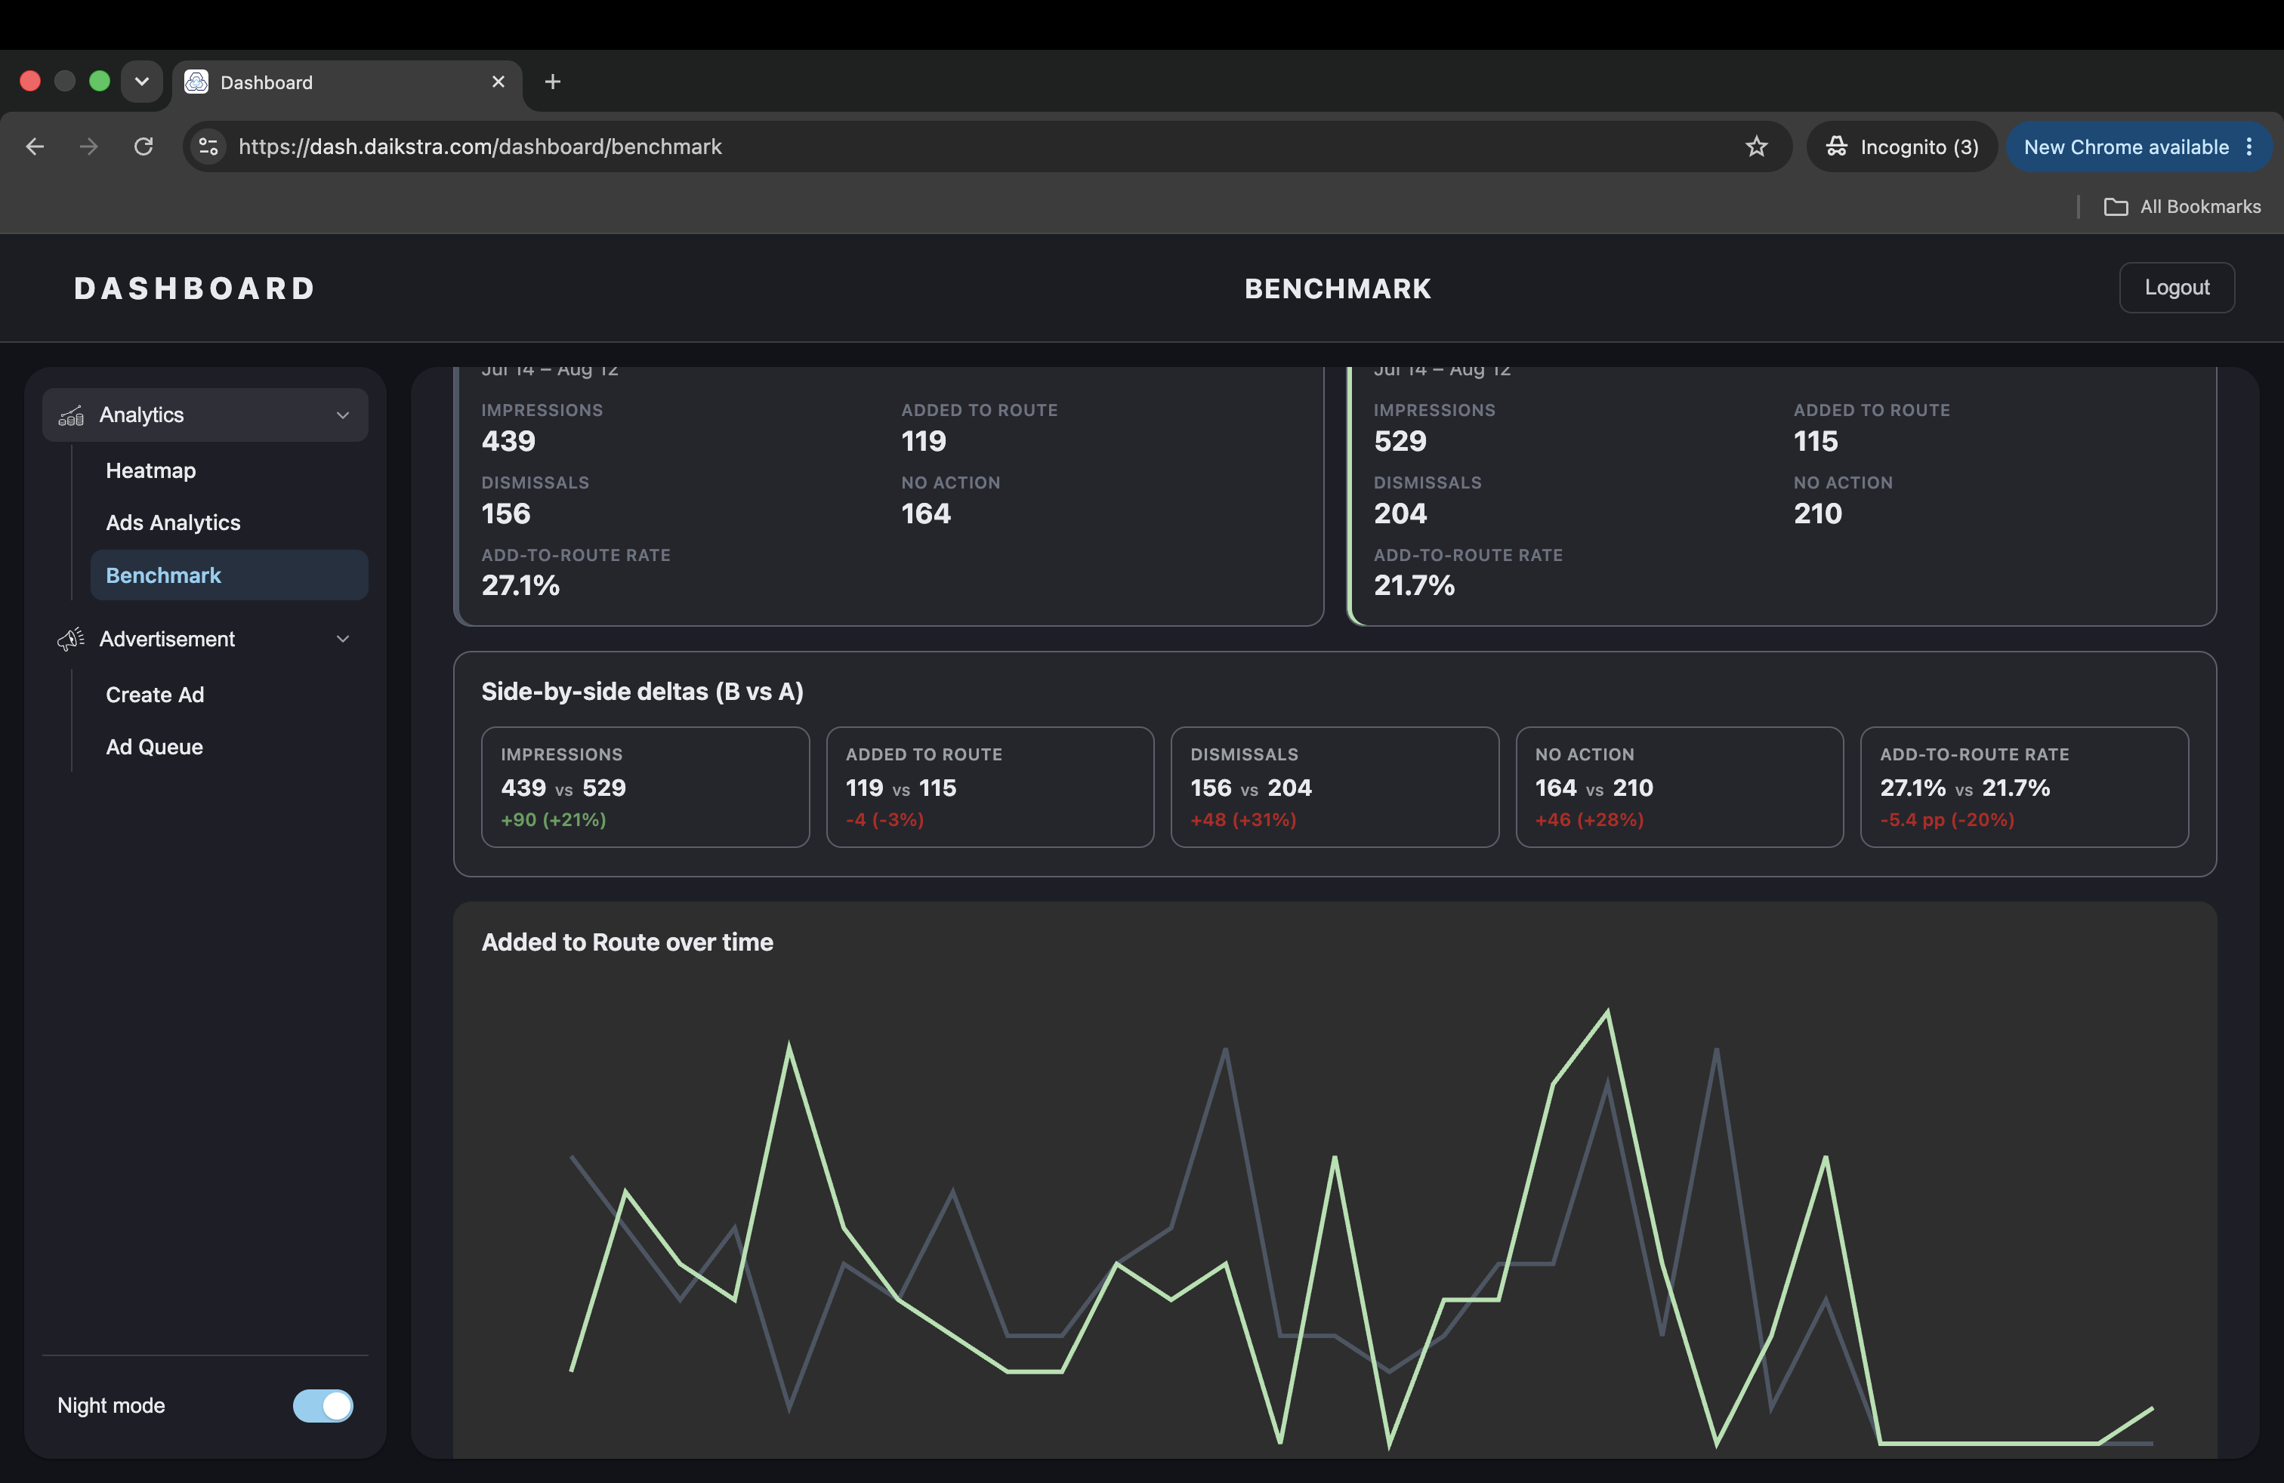This screenshot has width=2284, height=1483.
Task: Open a new tab with the plus icon
Action: pyautogui.click(x=553, y=82)
